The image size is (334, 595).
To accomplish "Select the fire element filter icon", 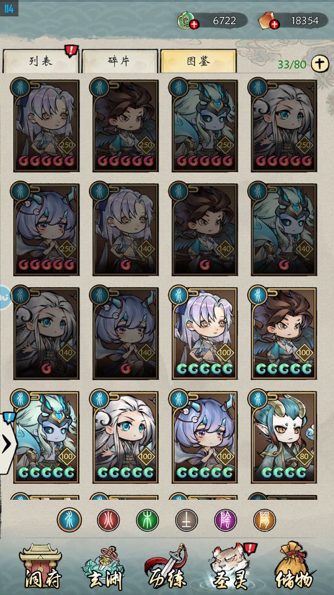I will coord(108,520).
